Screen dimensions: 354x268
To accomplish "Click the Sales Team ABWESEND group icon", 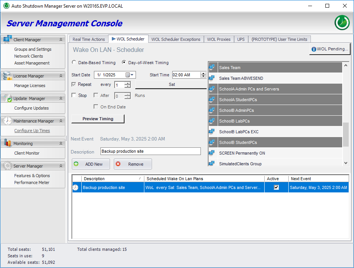I will (x=212, y=78).
